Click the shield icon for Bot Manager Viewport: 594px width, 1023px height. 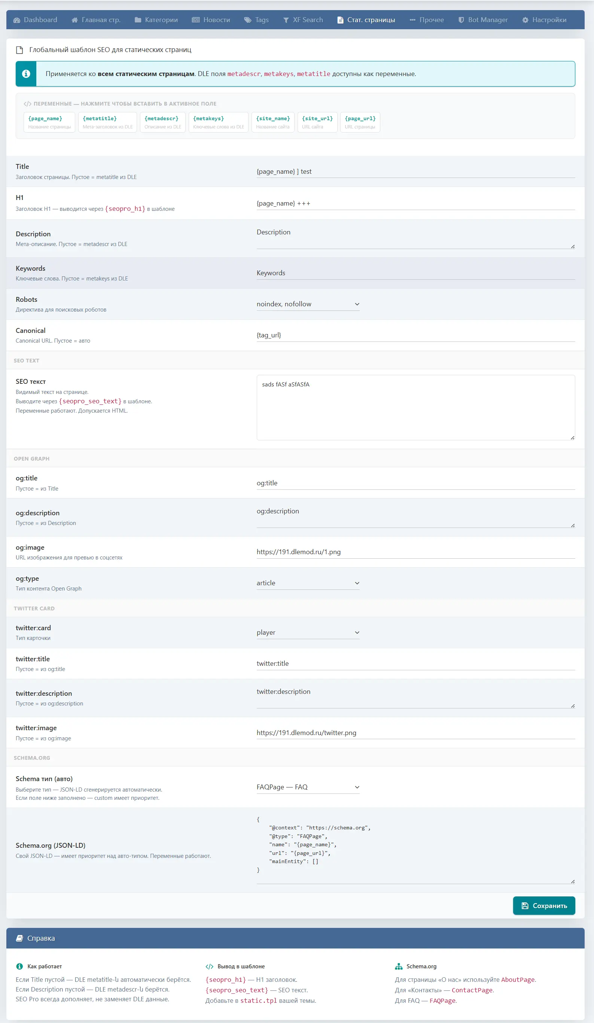pyautogui.click(x=461, y=20)
